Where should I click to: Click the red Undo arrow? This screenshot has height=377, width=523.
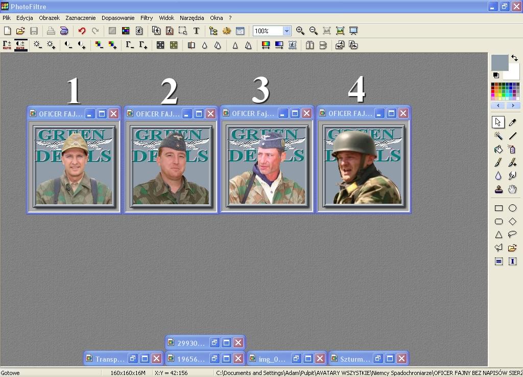click(x=82, y=31)
